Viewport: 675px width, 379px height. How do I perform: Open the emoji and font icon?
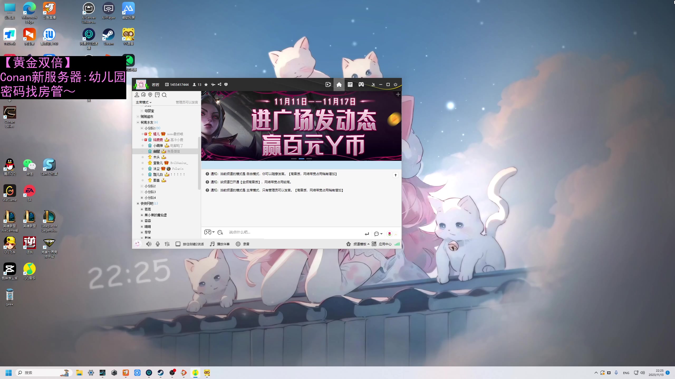pyautogui.click(x=220, y=232)
